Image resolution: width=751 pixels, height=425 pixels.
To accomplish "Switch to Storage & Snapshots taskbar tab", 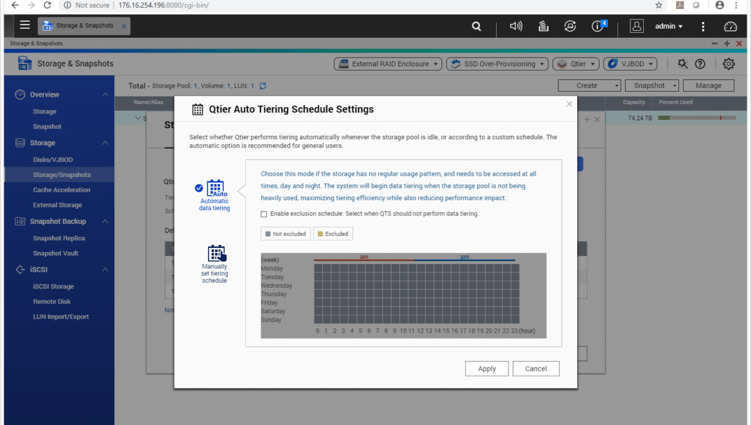I will point(84,26).
